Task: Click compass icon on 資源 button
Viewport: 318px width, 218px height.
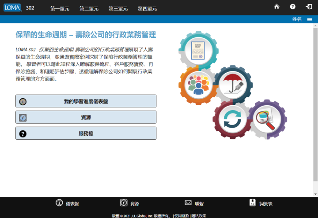Action: pyautogui.click(x=23, y=118)
